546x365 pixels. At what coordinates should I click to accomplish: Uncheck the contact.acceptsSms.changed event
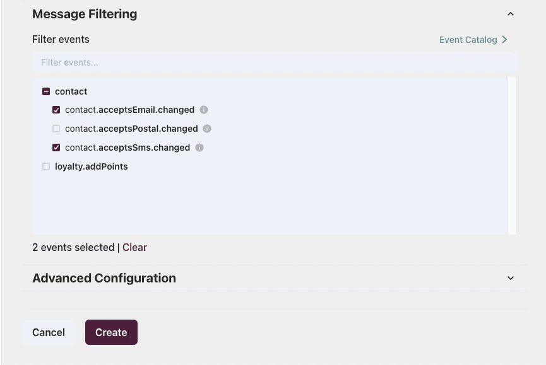[x=56, y=148]
